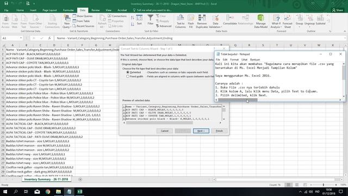This screenshot has height=196, width=348.
Task: Click the Windows Start button
Action: tap(5, 192)
